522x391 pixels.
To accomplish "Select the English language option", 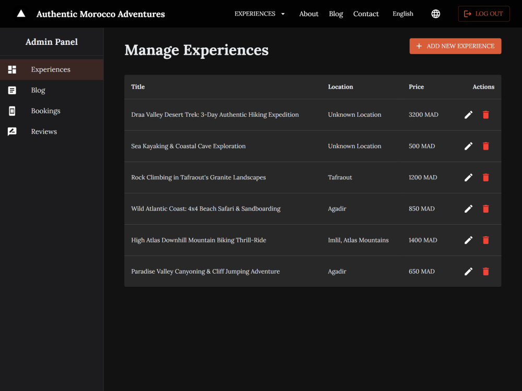I will [x=403, y=14].
